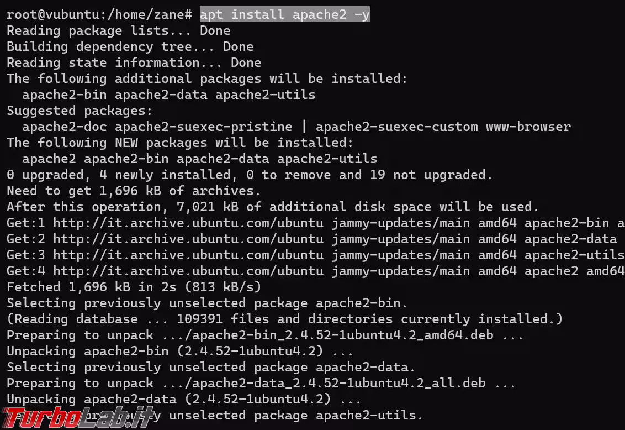Click the "Reading state information... Done" line
This screenshot has width=625, height=430.
(x=134, y=62)
